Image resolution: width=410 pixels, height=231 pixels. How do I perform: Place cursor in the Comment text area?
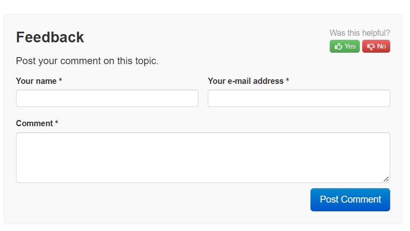(203, 157)
